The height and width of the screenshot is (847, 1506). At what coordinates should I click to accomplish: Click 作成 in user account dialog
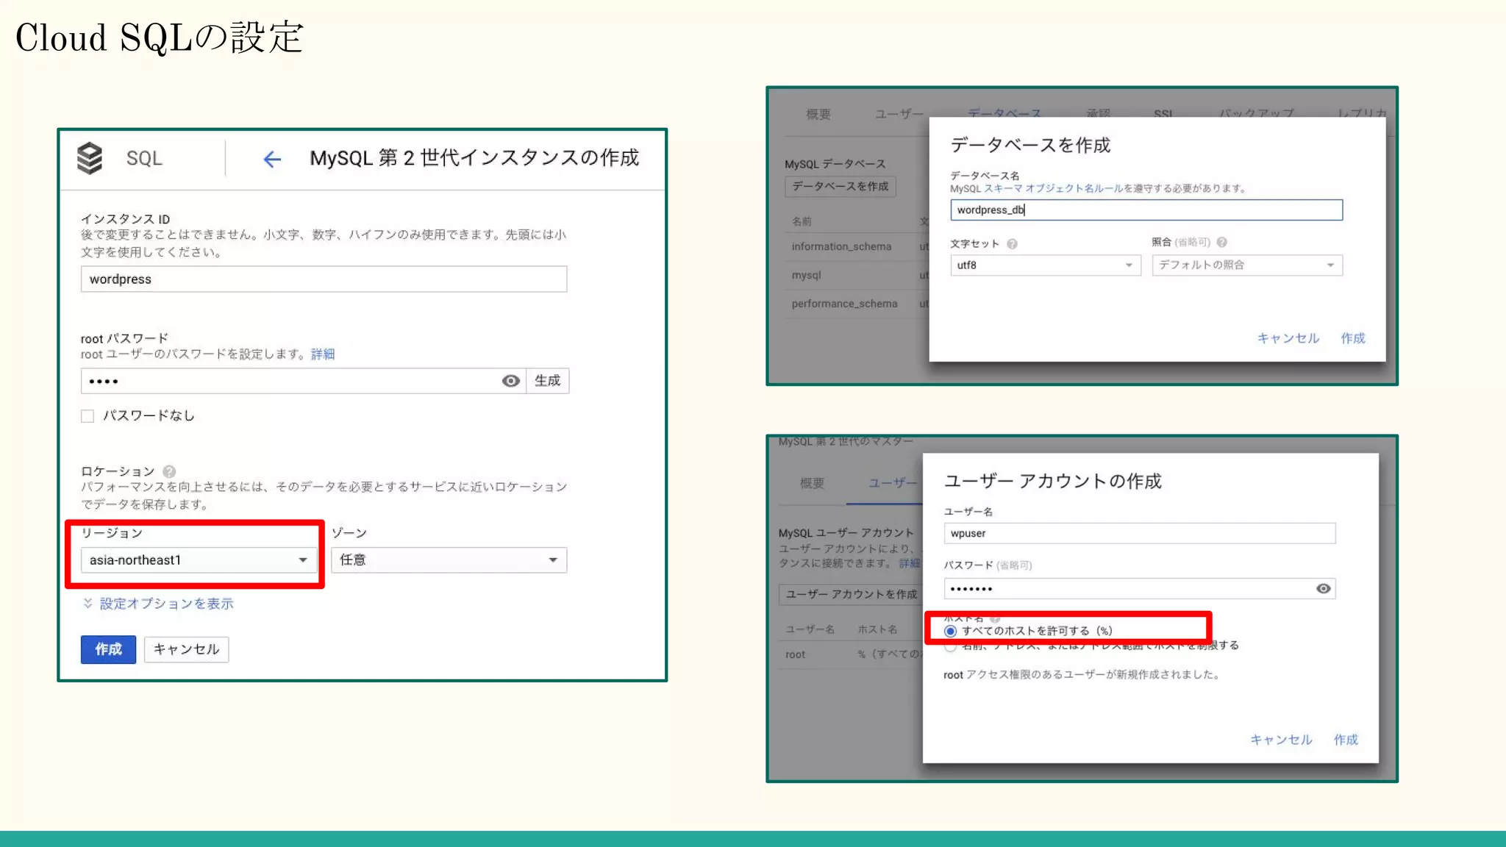(x=1346, y=740)
